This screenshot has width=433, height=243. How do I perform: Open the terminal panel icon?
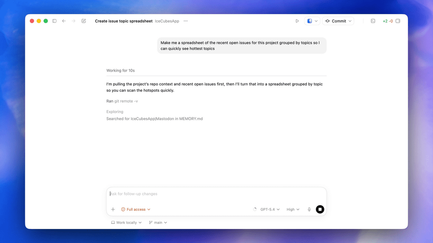373,21
